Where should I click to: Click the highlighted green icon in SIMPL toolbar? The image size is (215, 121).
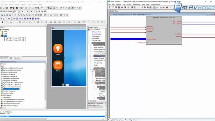[x=154, y=7]
